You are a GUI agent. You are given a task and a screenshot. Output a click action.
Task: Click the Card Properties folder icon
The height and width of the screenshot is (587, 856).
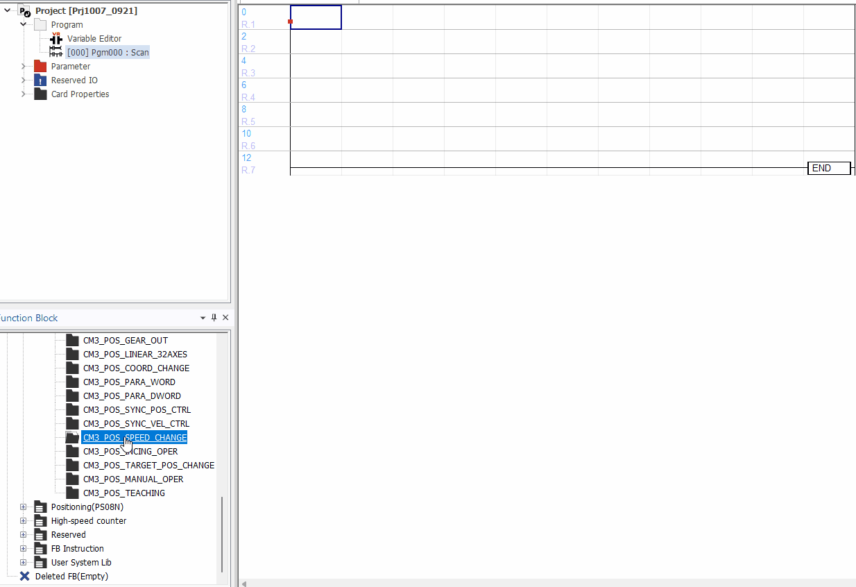click(40, 94)
